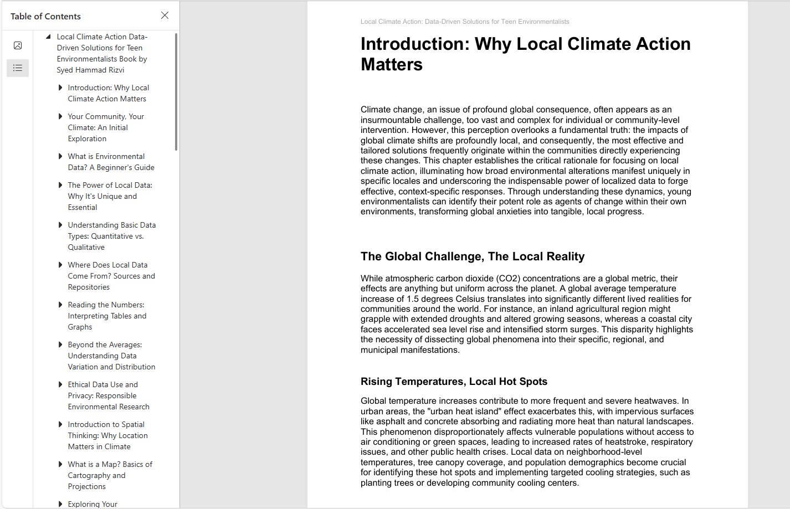The width and height of the screenshot is (790, 509).
Task: Select the table of contents list icon
Action: [x=18, y=68]
